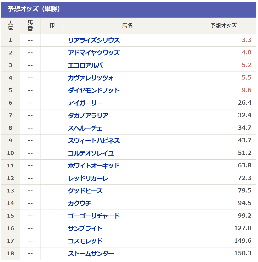The height and width of the screenshot is (262, 258).
Task: Click コルテオソレイユ link
Action: tap(91, 153)
